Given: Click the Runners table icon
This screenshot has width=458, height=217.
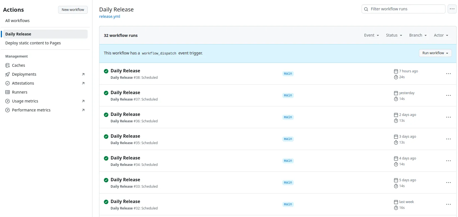Looking at the screenshot, I should point(8,92).
